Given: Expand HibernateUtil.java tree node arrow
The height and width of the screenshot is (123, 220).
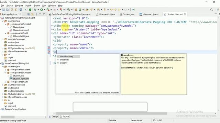Looking at the screenshot, I should coord(8,36).
